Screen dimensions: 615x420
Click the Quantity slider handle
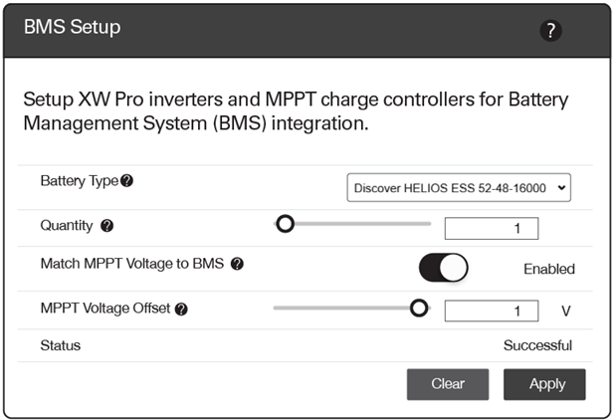click(286, 224)
